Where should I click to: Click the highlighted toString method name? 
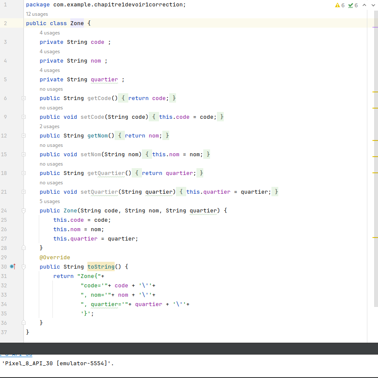pos(101,267)
